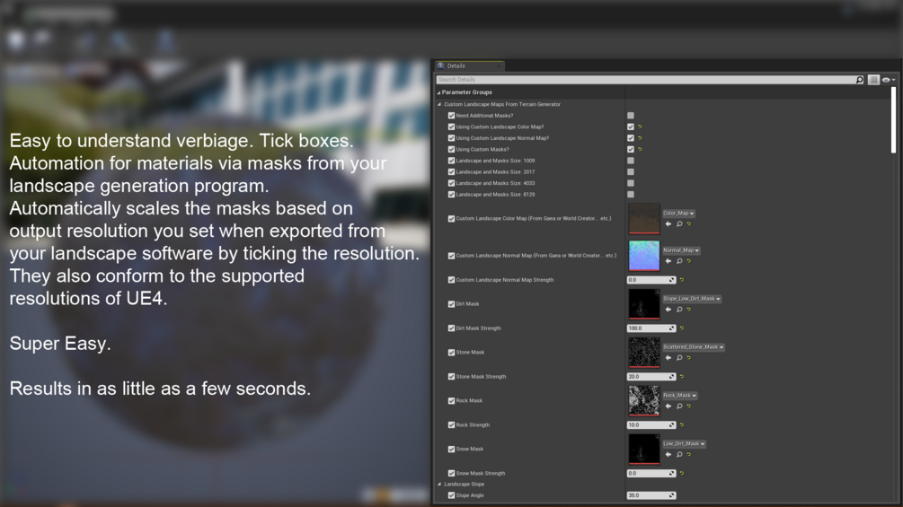903x507 pixels.
Task: Reset Rock_Mask to default
Action: [x=689, y=406]
